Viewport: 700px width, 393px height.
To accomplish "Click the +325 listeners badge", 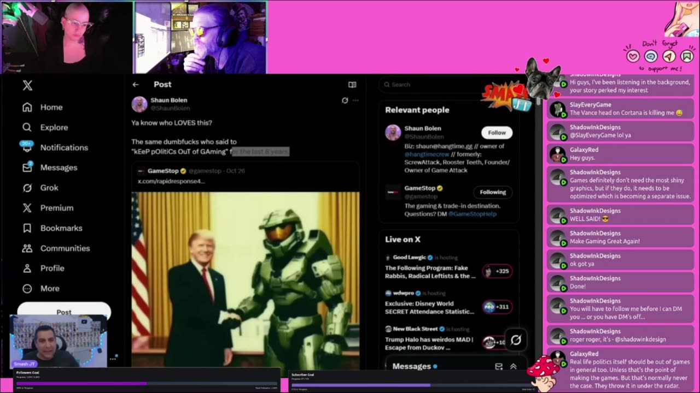I will point(497,271).
